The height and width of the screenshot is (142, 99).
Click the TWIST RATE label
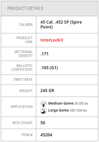(x=23, y=79)
